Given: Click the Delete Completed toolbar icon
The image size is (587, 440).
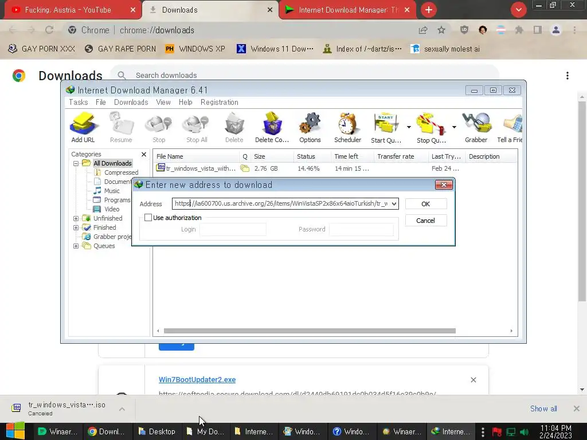Looking at the screenshot, I should click(272, 127).
